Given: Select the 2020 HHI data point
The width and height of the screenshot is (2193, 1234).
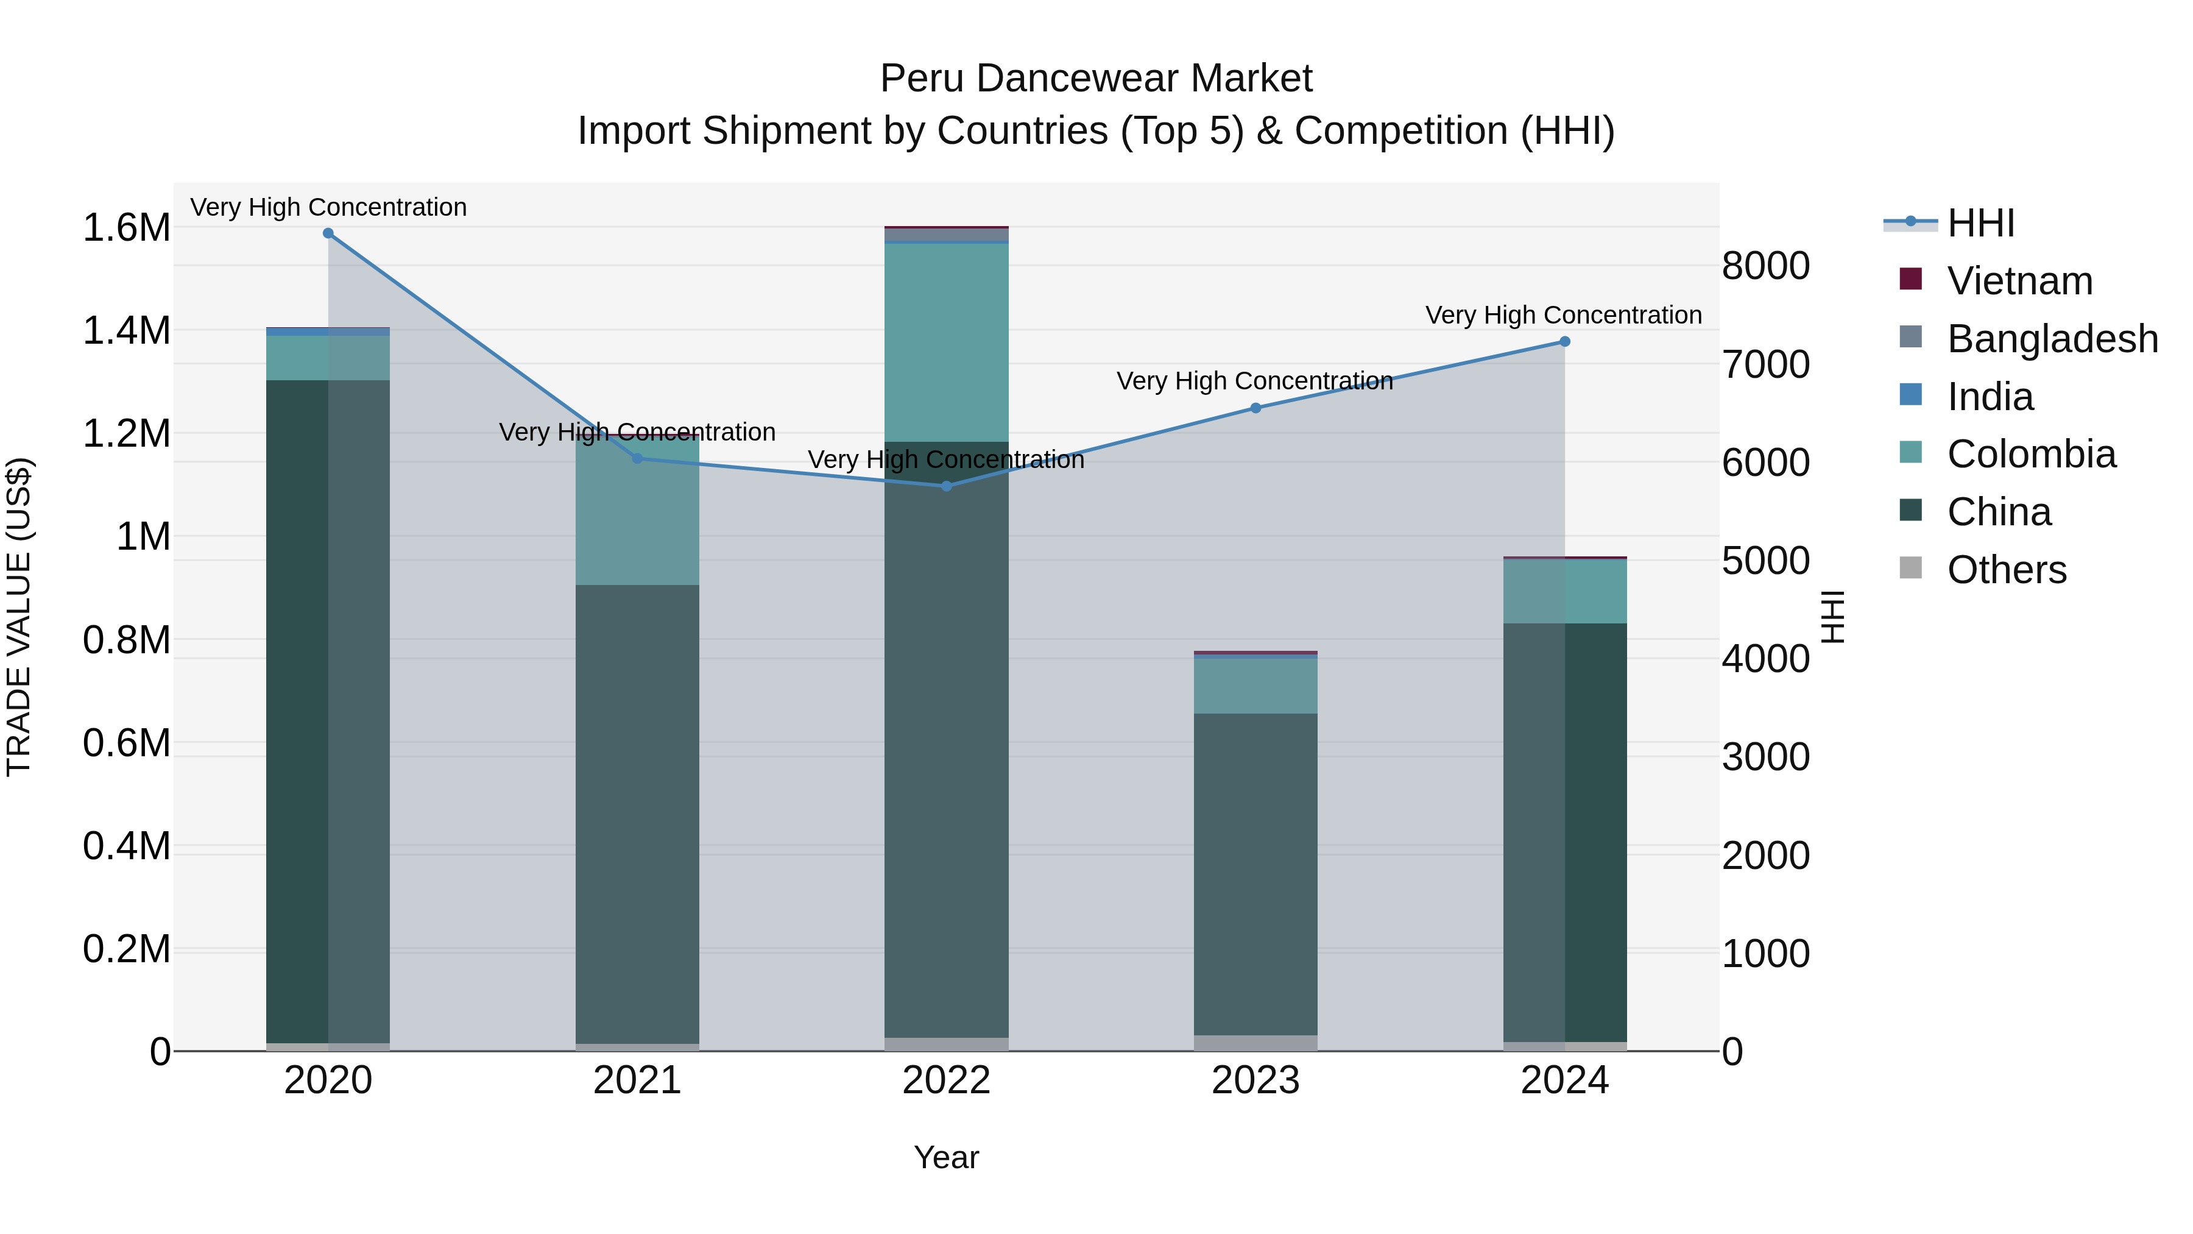Looking at the screenshot, I should 328,233.
